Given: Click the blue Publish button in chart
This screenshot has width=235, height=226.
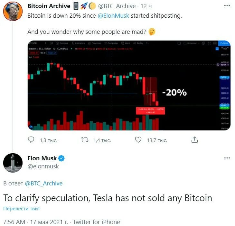Looking at the screenshot, I should click(x=224, y=43).
